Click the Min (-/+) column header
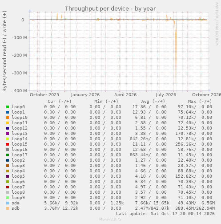Viewport: 221px width, 224px height. tap(106, 102)
